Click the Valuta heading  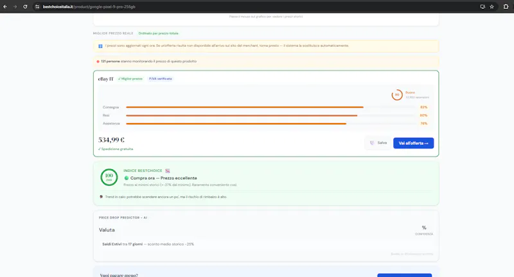coord(107,230)
